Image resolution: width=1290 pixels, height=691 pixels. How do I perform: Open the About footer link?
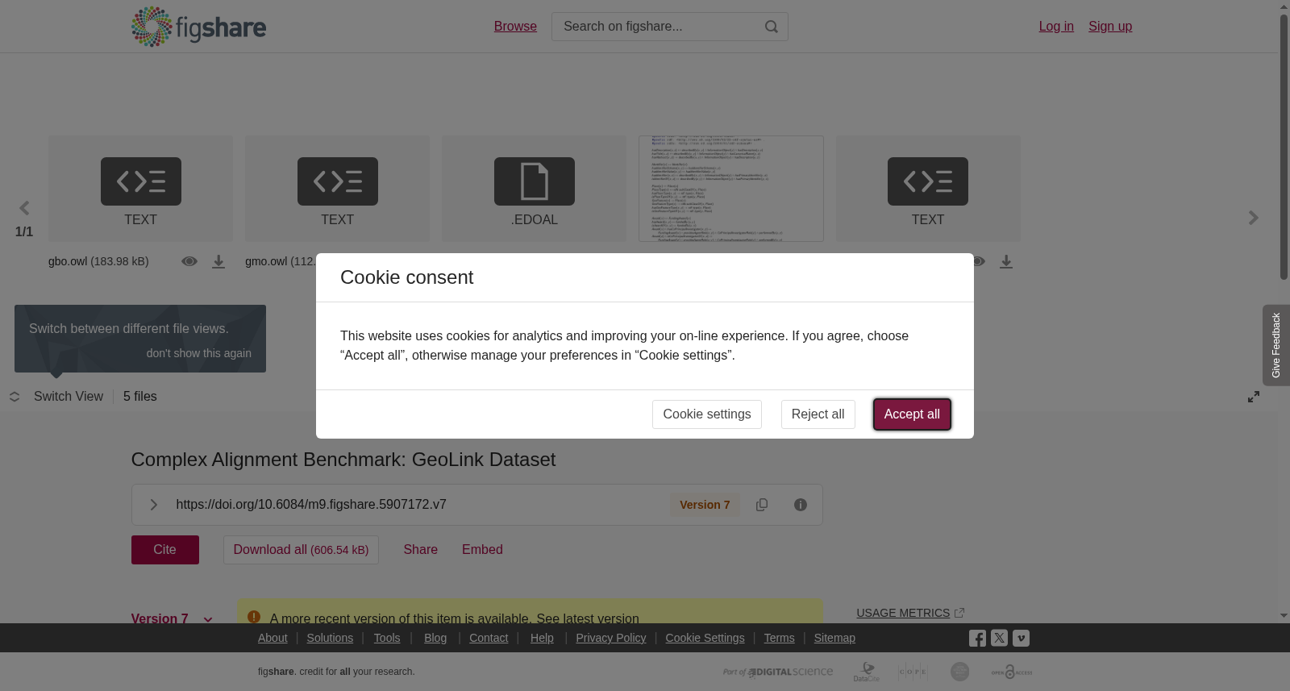(273, 638)
